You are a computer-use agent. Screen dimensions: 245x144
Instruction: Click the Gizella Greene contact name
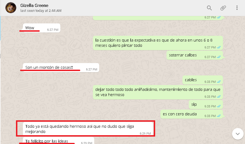pos(34,6)
